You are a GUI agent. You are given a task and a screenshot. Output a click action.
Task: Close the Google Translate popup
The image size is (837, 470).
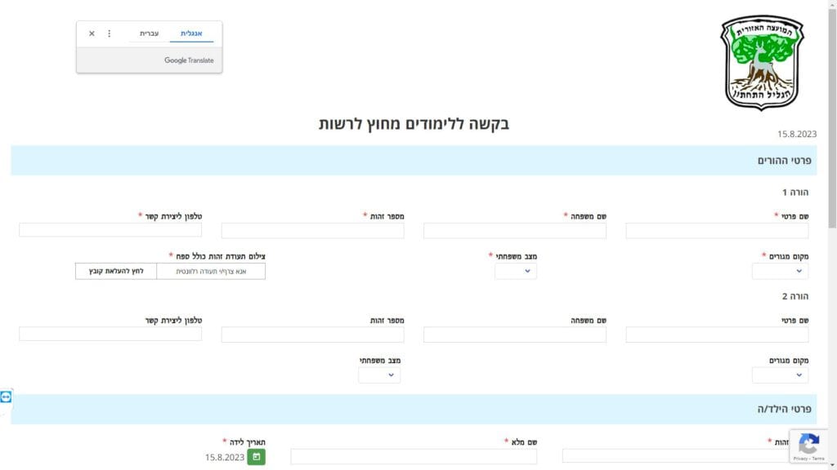(92, 33)
